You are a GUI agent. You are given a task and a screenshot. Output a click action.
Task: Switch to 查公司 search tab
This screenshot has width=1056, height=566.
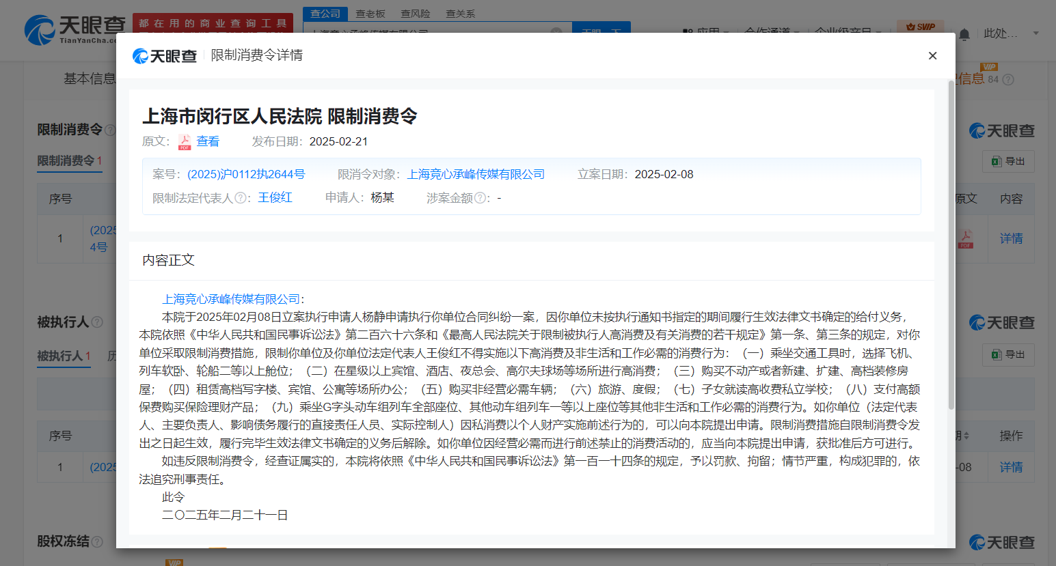point(325,14)
